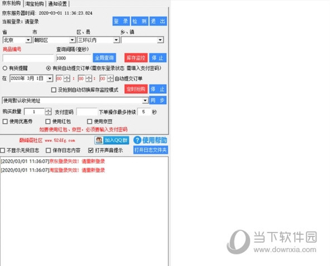Start 库存监控 with the red button

tap(136, 58)
